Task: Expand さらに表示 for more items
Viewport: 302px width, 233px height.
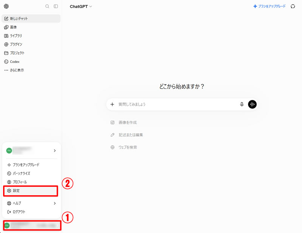Action: pos(31,70)
